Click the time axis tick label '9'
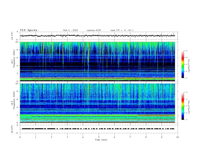This screenshot has height=154, width=200. [x=162, y=137]
